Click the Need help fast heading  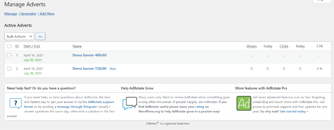pos(41,88)
